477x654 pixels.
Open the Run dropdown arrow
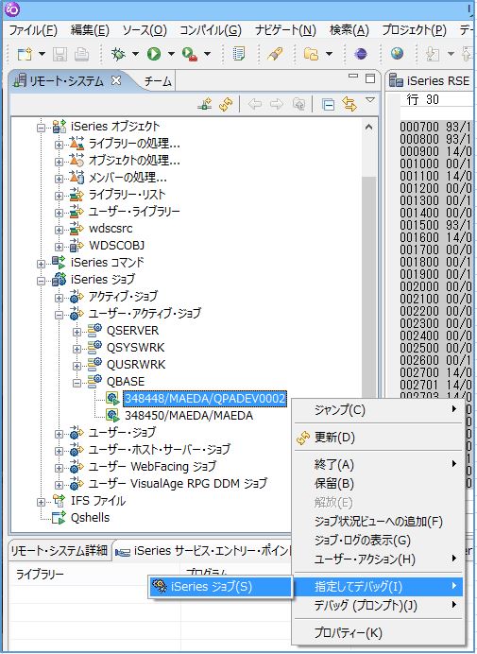(x=171, y=54)
